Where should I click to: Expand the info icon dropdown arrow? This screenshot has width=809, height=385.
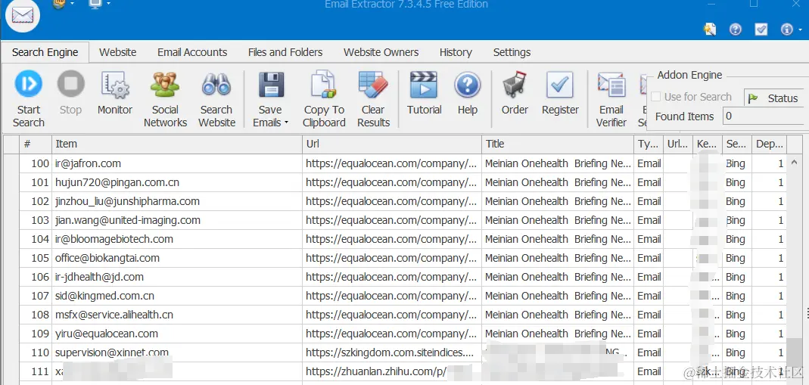click(800, 30)
